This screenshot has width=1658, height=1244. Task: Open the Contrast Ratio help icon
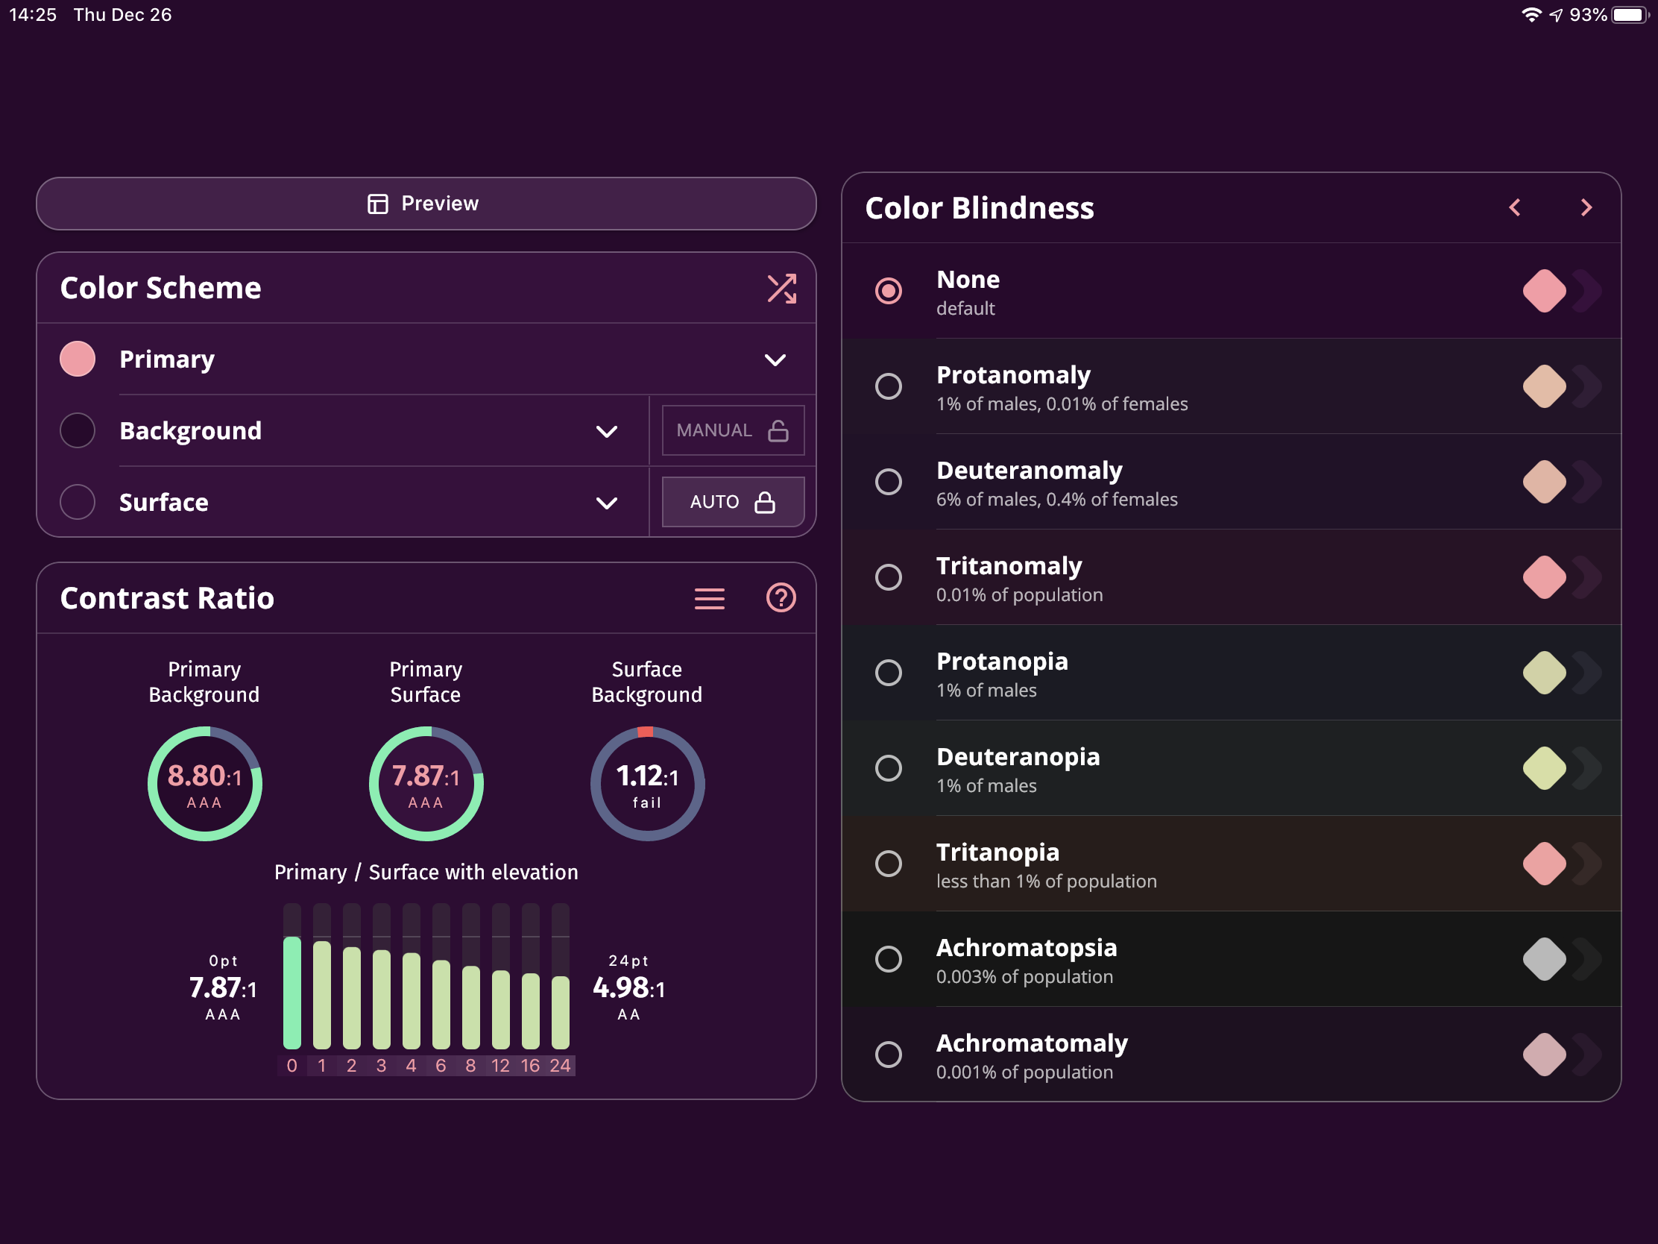tap(781, 598)
